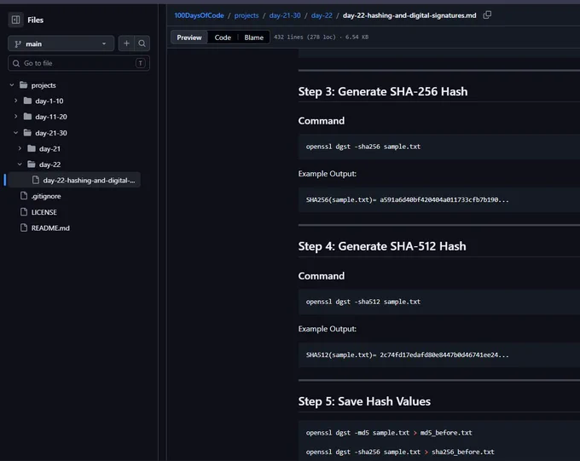Expand the day-11-20 folder chevron
580x461 pixels.
click(x=15, y=117)
